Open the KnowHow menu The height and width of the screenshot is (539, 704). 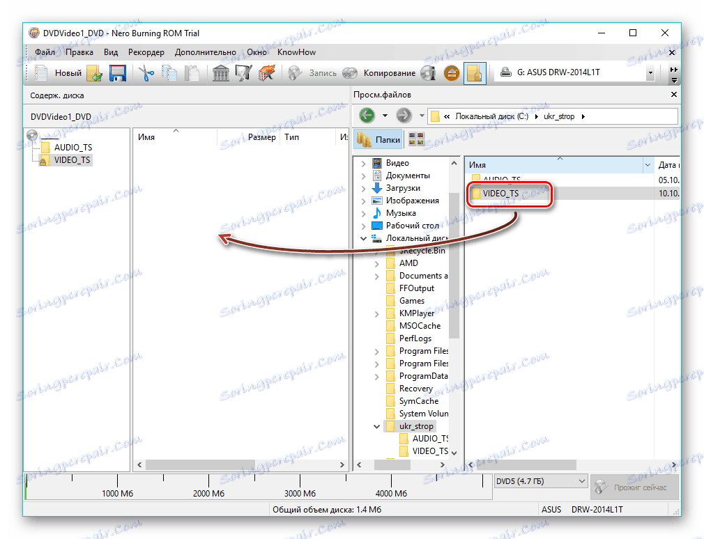coord(296,52)
